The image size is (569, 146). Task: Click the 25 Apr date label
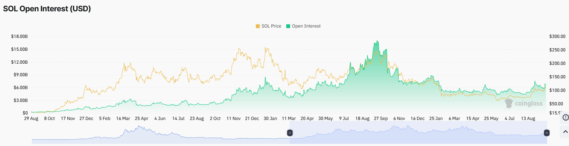click(x=142, y=118)
